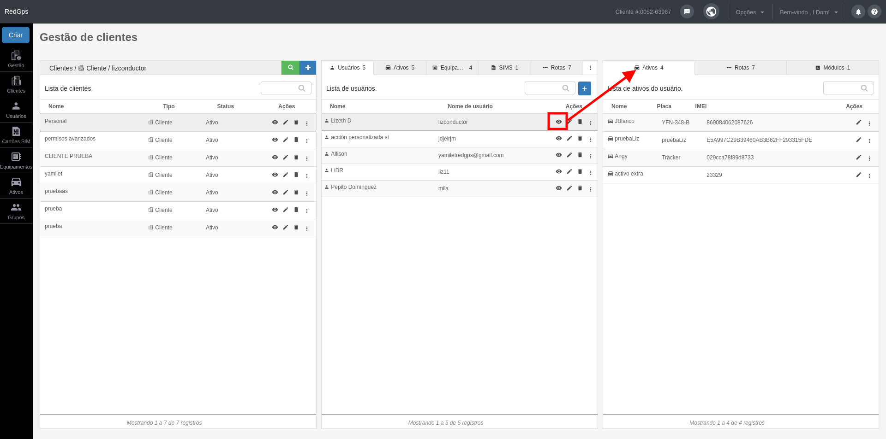Edit user LiDR
This screenshot has height=439, width=886.
point(569,171)
